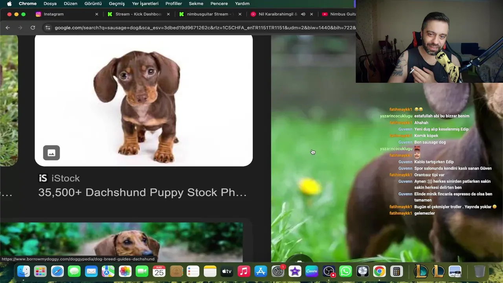This screenshot has width=503, height=283.
Task: Open the dachshund outdoors thumbnail below
Action: pos(121,242)
